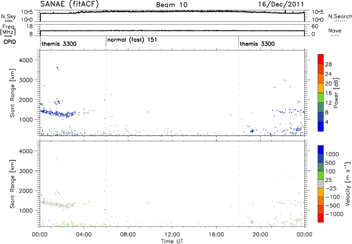Click the Beam 10 heading
This screenshot has height=244, width=352.
(x=172, y=5)
